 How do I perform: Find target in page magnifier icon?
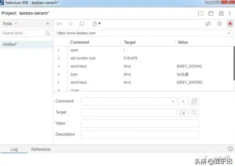(194, 113)
